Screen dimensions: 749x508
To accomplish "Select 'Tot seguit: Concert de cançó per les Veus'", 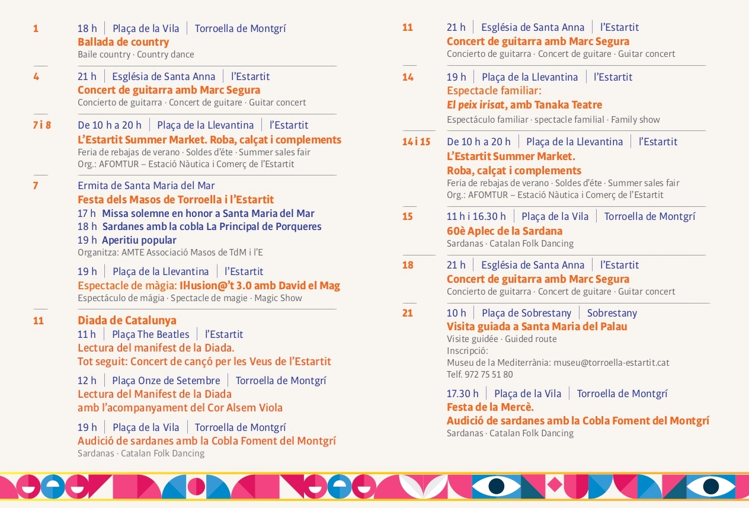I will [204, 362].
